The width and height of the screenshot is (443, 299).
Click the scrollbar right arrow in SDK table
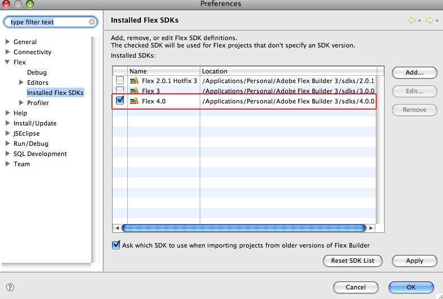[371, 228]
